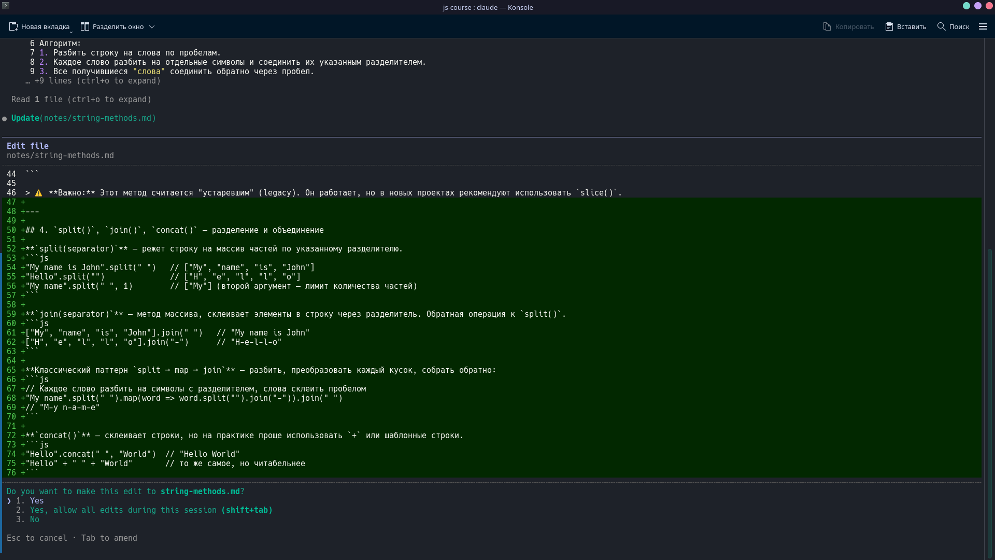The height and width of the screenshot is (560, 995).
Task: Click the window title js-course : claude — Konsole
Action: tap(488, 7)
